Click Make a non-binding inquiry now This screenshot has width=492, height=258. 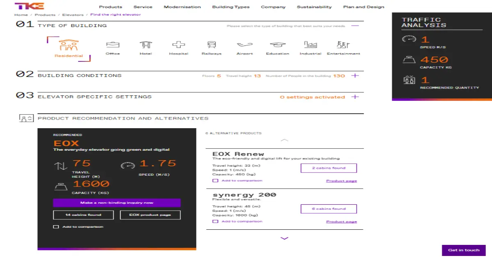click(117, 203)
